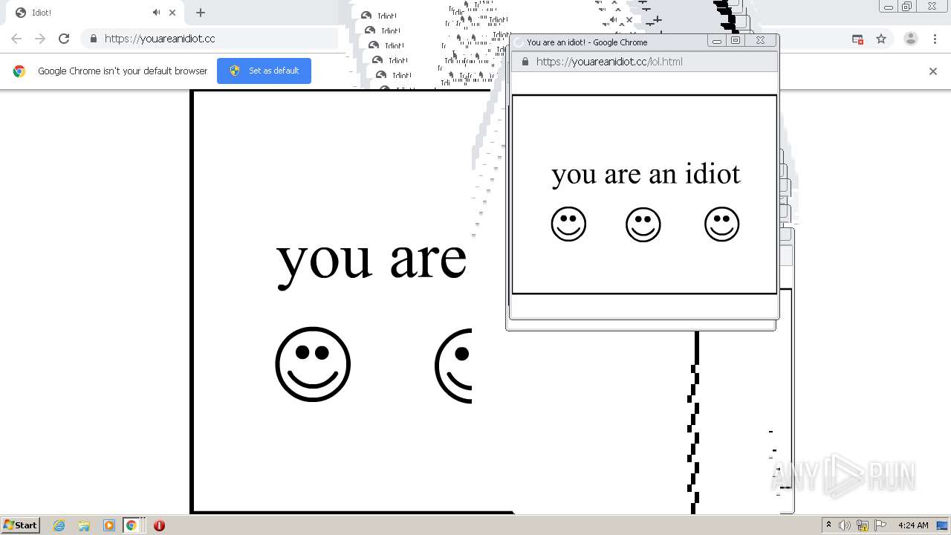Maximize the You are an idiot! popup
Image resolution: width=951 pixels, height=535 pixels.
736,41
